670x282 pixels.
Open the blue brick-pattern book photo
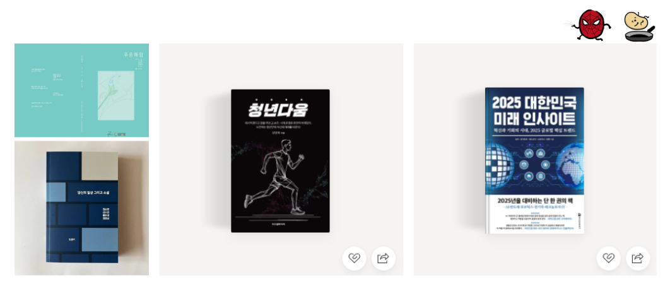click(81, 208)
